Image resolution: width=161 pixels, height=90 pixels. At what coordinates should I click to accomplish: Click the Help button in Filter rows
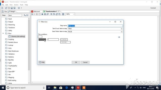(42, 62)
